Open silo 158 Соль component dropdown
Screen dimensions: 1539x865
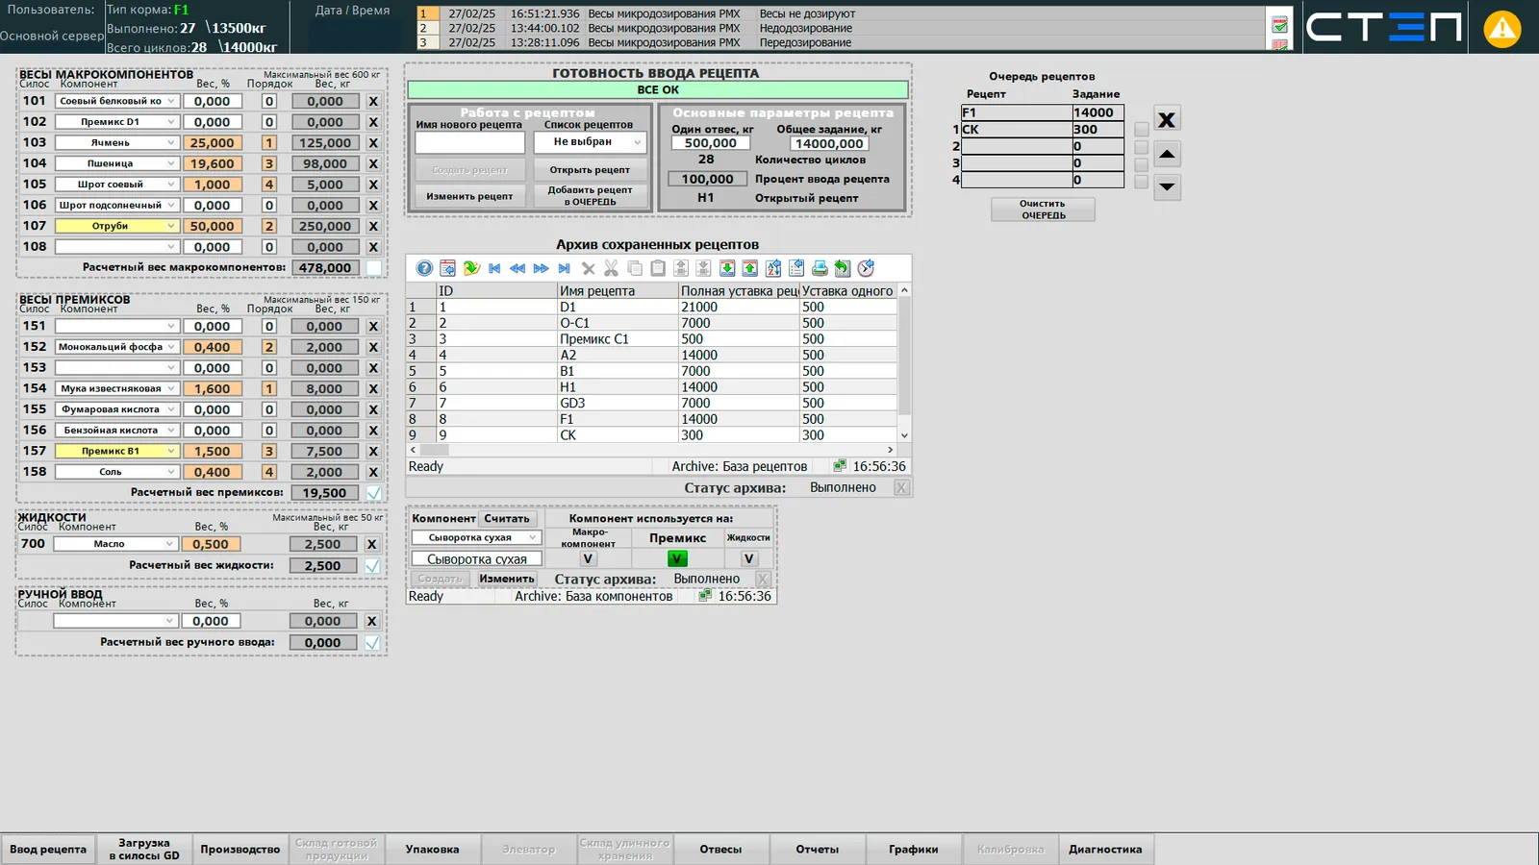click(x=171, y=472)
